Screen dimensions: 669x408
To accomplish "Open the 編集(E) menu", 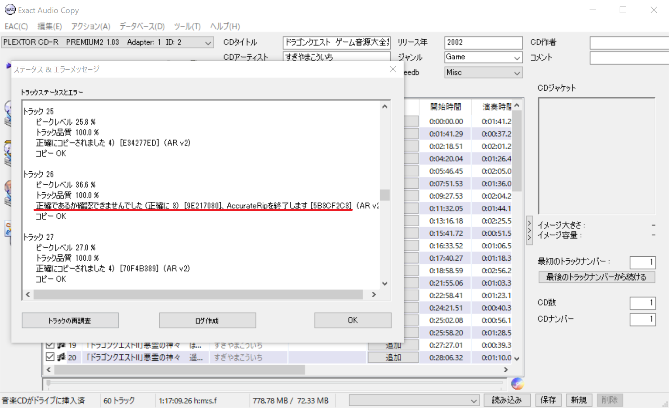I will (x=49, y=26).
